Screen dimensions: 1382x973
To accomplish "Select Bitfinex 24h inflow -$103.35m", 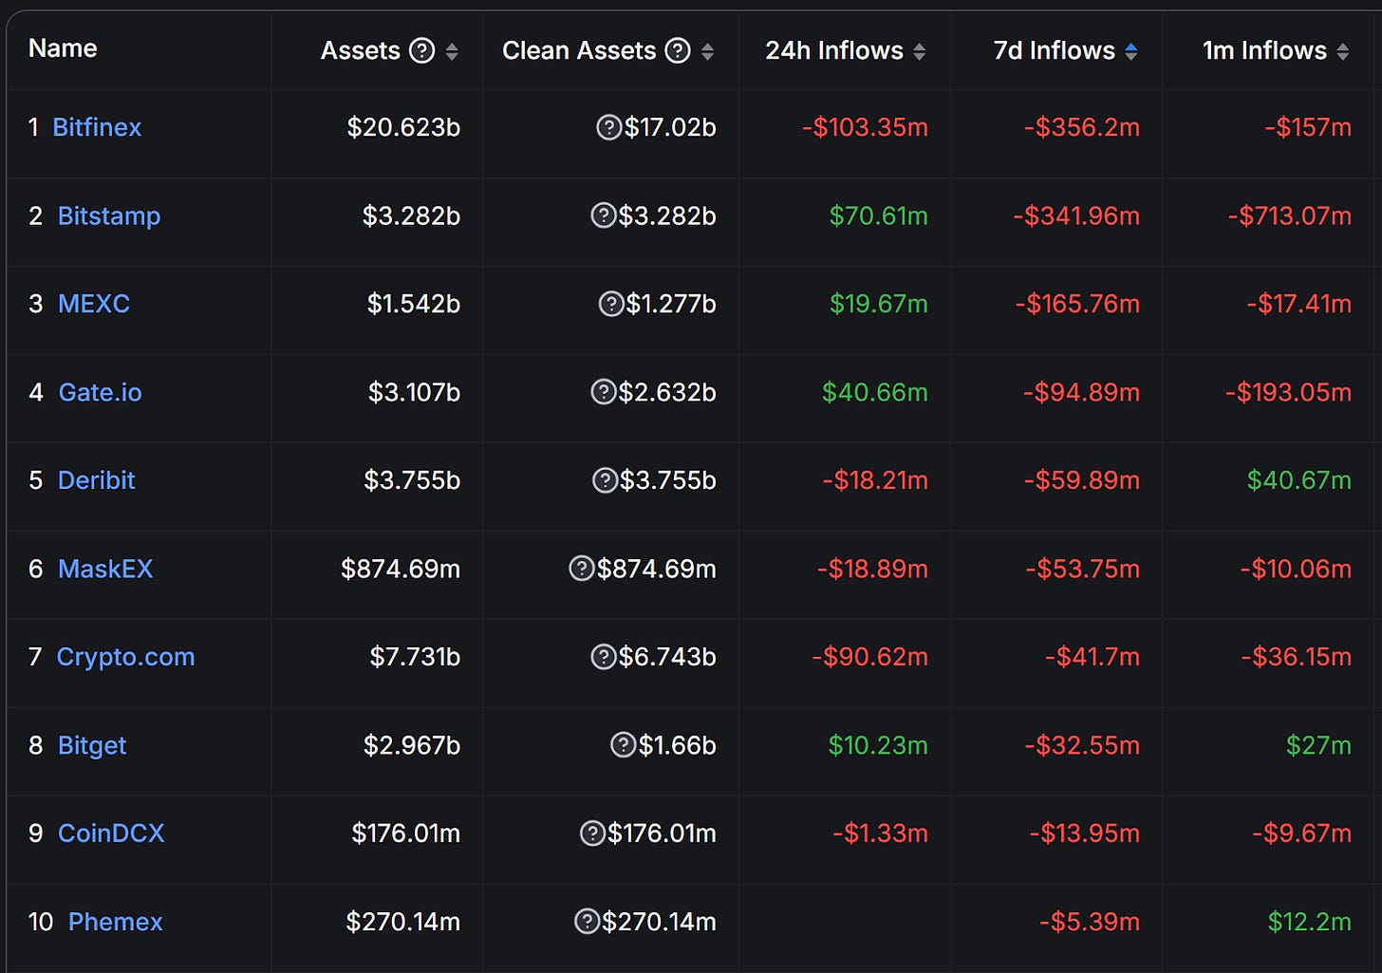I will click(x=865, y=127).
